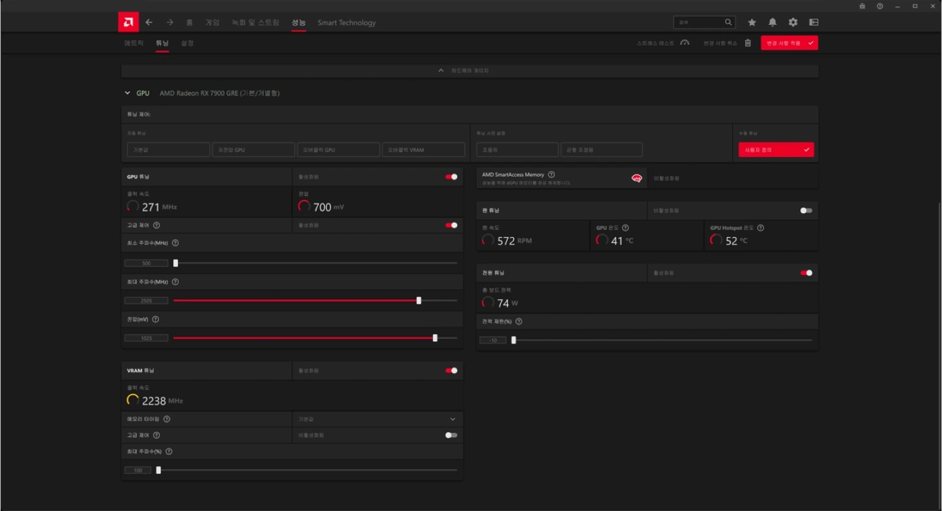
Task: Select 사용자 정의 manual tuning
Action: click(776, 150)
